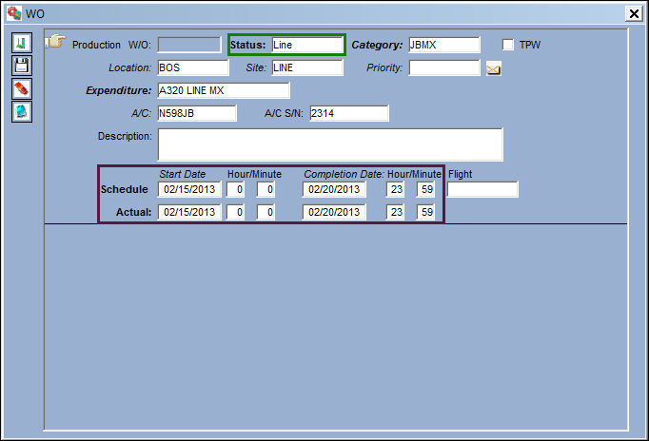Click the blue notes document icon
The width and height of the screenshot is (649, 441).
22,112
